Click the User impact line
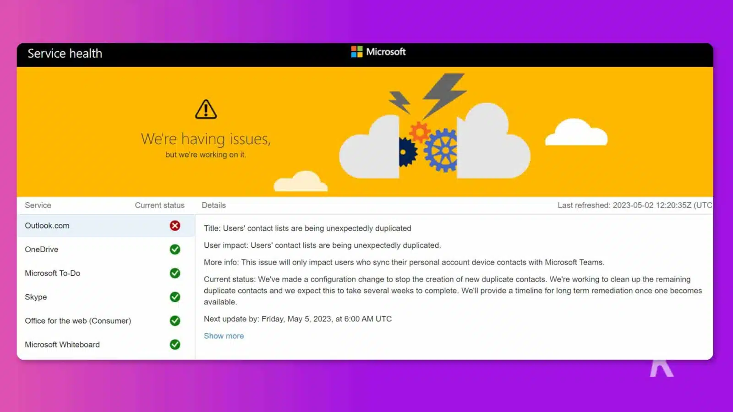 pyautogui.click(x=322, y=245)
